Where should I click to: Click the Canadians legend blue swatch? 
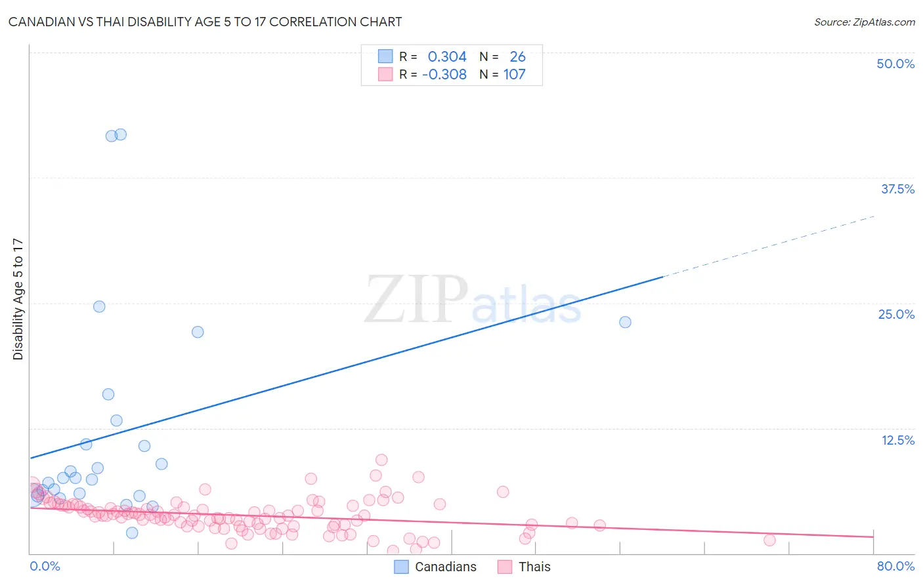pyautogui.click(x=401, y=567)
